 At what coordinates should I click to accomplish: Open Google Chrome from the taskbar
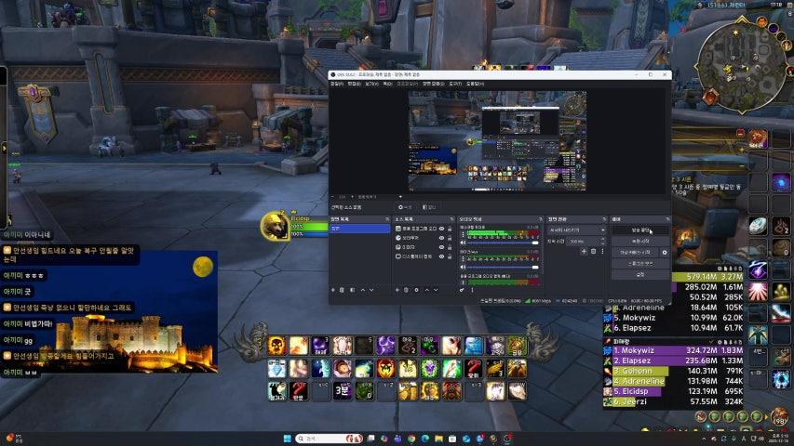[411, 439]
